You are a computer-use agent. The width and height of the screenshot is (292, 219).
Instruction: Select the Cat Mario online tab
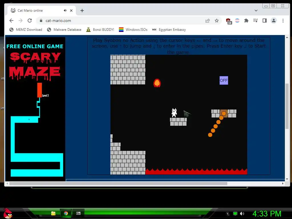(42, 11)
